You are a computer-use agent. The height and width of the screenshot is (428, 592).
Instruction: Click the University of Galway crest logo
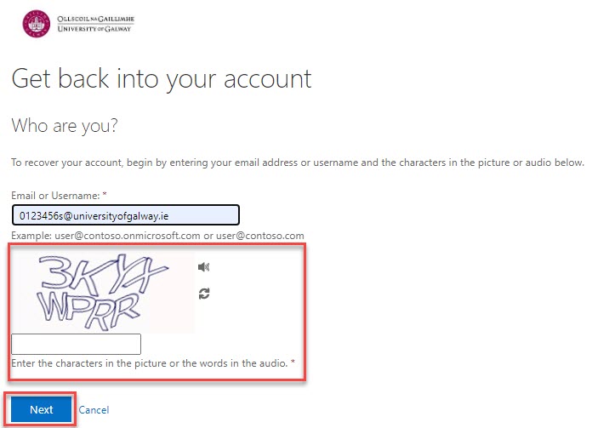coord(37,24)
